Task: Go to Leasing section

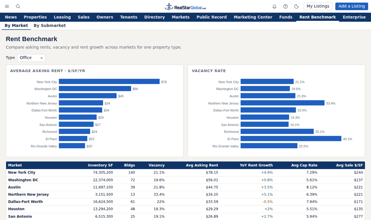Action: point(62,17)
